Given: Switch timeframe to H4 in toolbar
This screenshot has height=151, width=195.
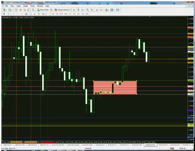Looking at the screenshot, I should click(x=74, y=14).
